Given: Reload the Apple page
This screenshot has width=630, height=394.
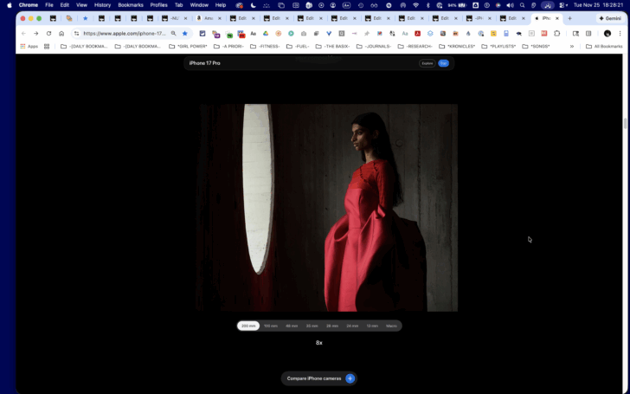Looking at the screenshot, I should (48, 34).
